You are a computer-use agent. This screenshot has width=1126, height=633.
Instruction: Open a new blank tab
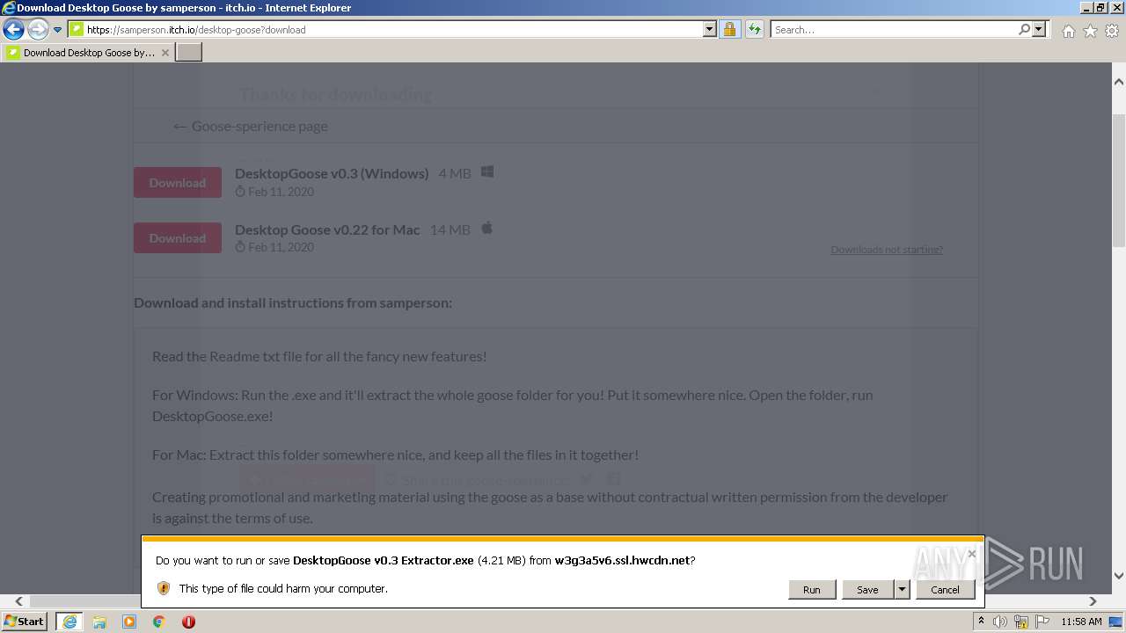pyautogui.click(x=189, y=53)
